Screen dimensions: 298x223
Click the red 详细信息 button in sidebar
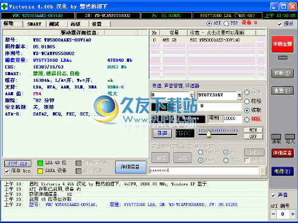(282, 153)
